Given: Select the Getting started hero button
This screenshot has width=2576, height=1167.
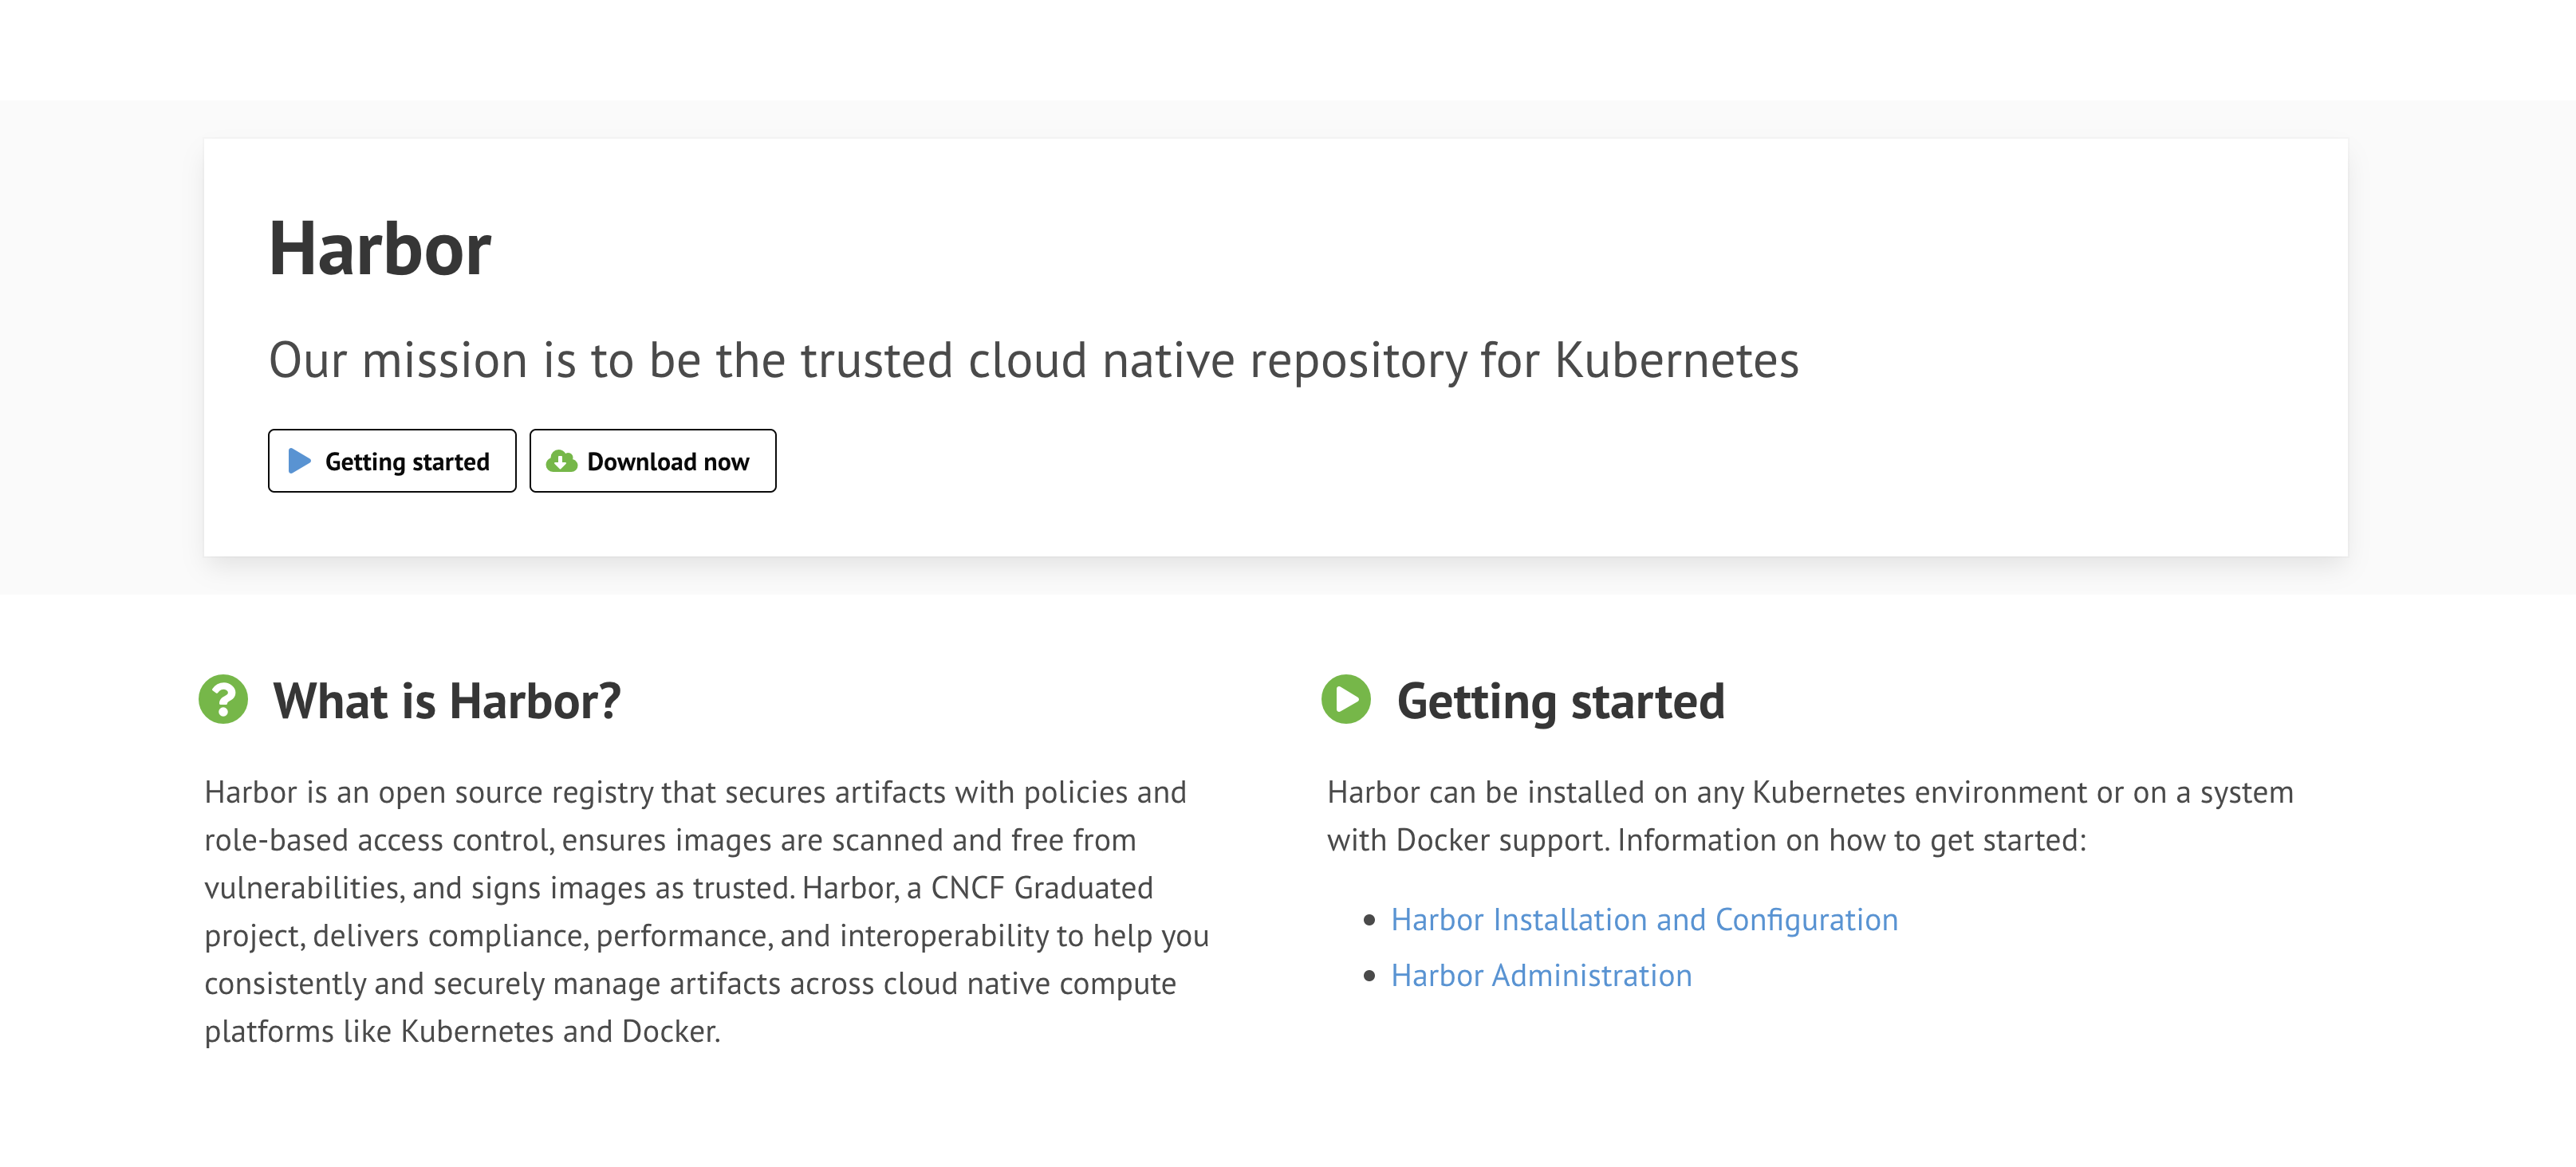Looking at the screenshot, I should 392,461.
